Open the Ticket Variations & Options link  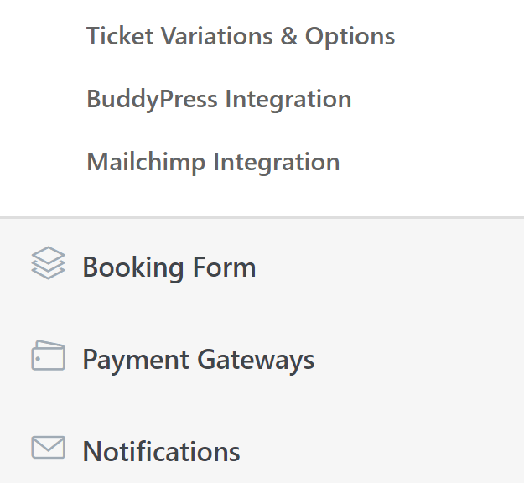tap(241, 36)
